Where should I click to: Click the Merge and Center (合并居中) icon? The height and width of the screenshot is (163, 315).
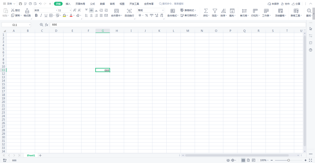[117, 11]
